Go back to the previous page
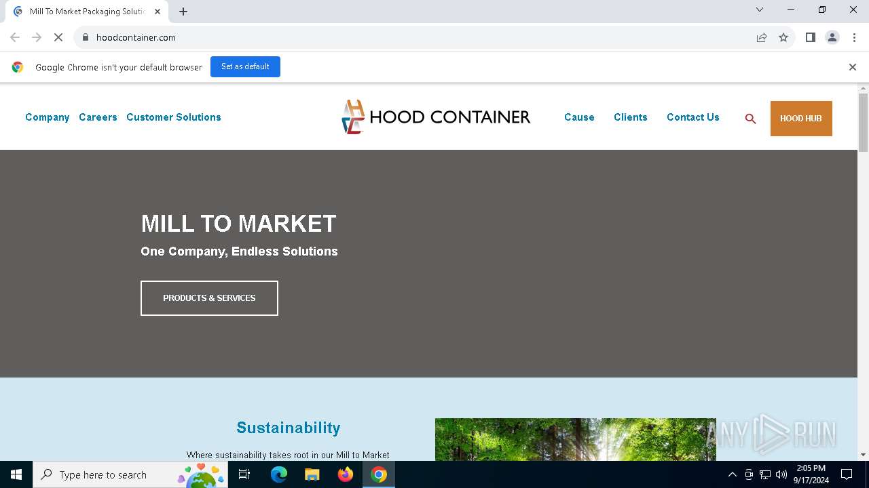The height and width of the screenshot is (488, 869). click(15, 37)
